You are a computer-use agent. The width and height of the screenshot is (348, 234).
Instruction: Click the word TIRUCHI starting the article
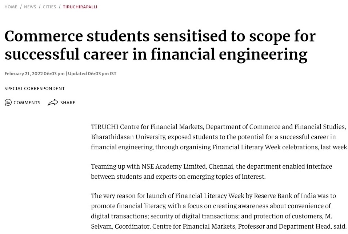pyautogui.click(x=104, y=127)
